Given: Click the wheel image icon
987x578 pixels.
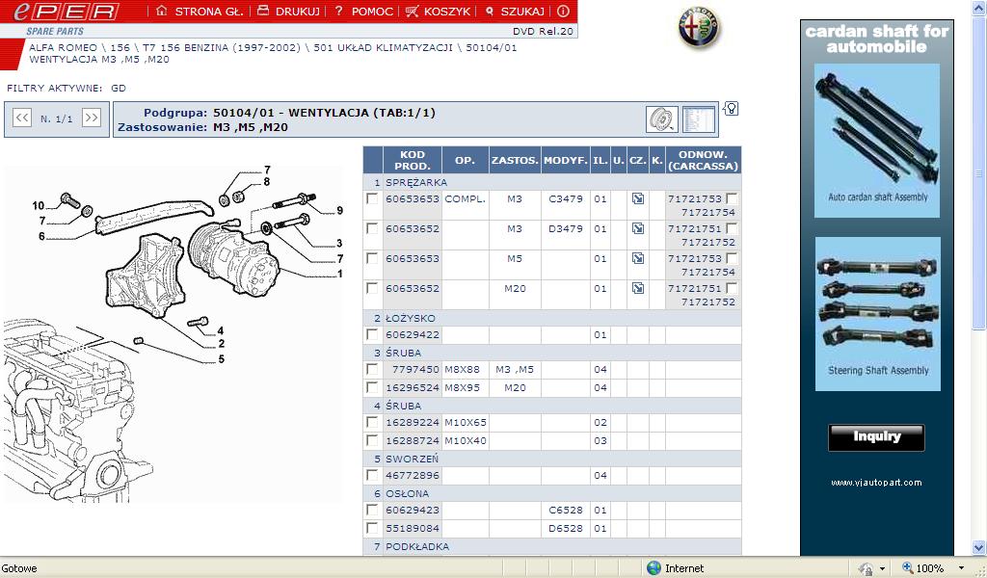Looking at the screenshot, I should click(661, 118).
